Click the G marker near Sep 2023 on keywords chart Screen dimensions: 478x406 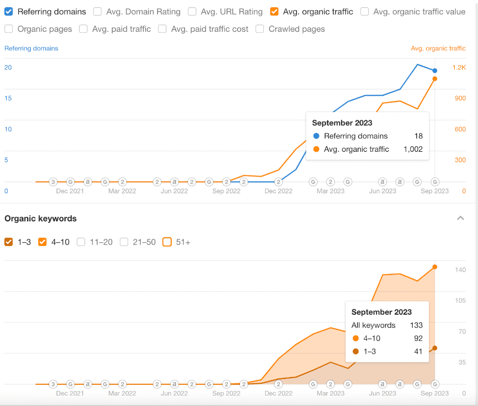click(x=434, y=384)
